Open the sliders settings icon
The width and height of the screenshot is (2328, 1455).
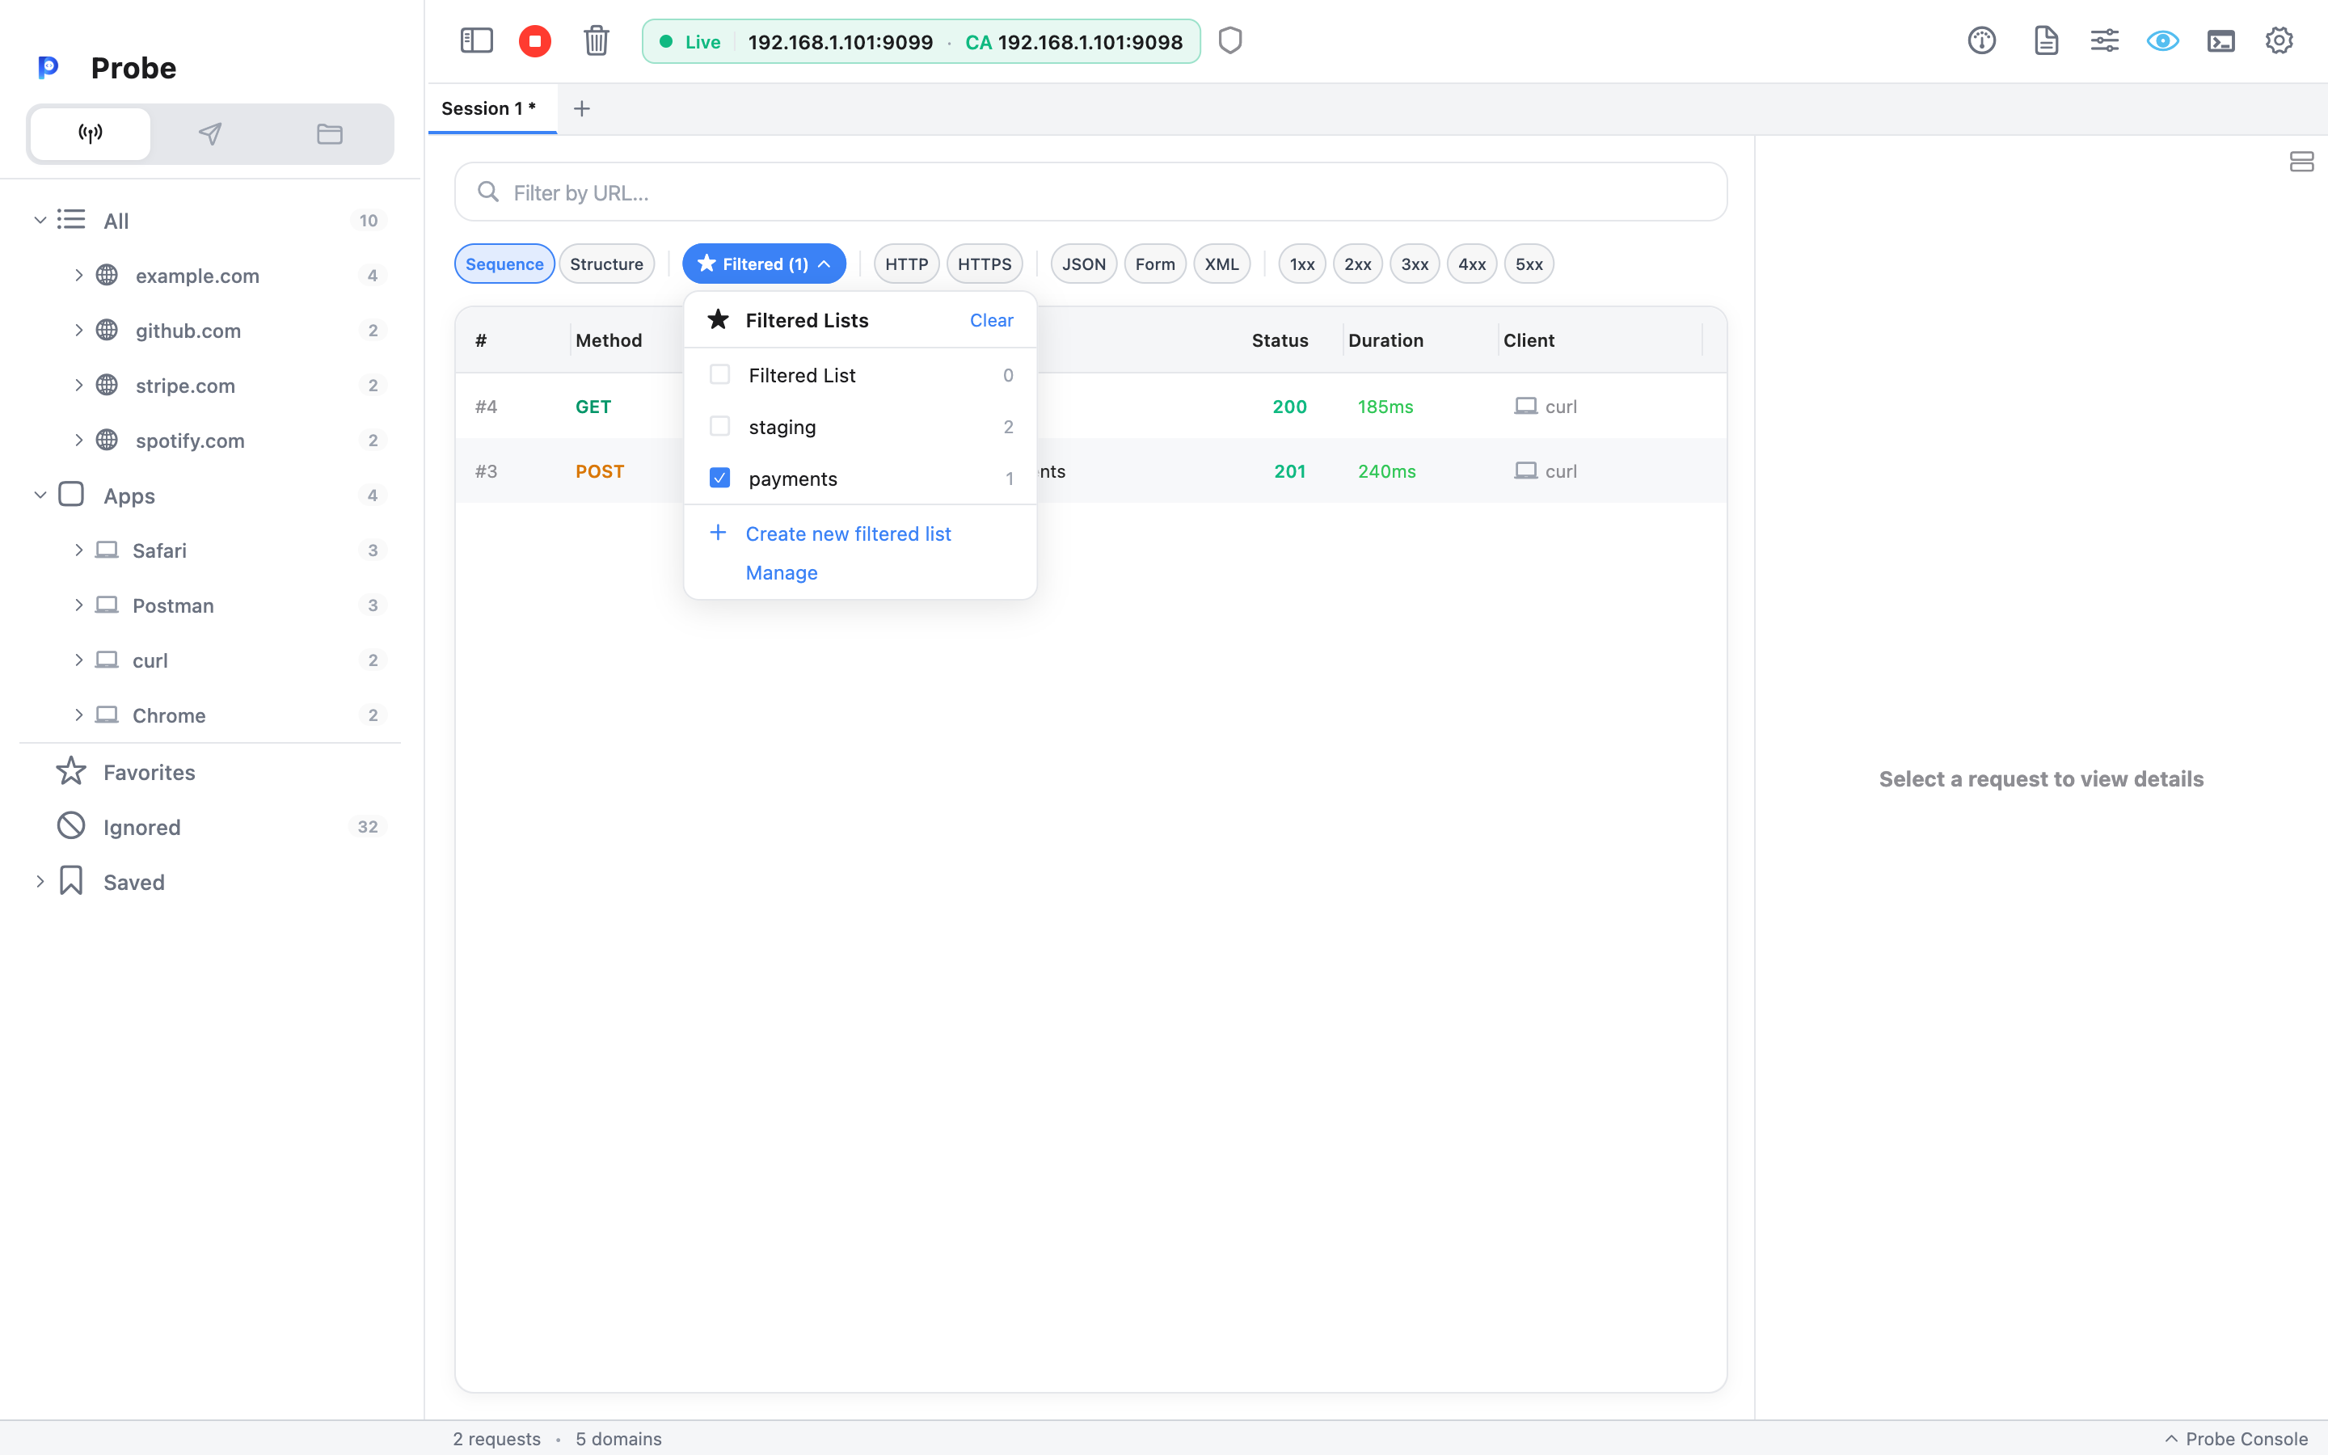[2105, 40]
